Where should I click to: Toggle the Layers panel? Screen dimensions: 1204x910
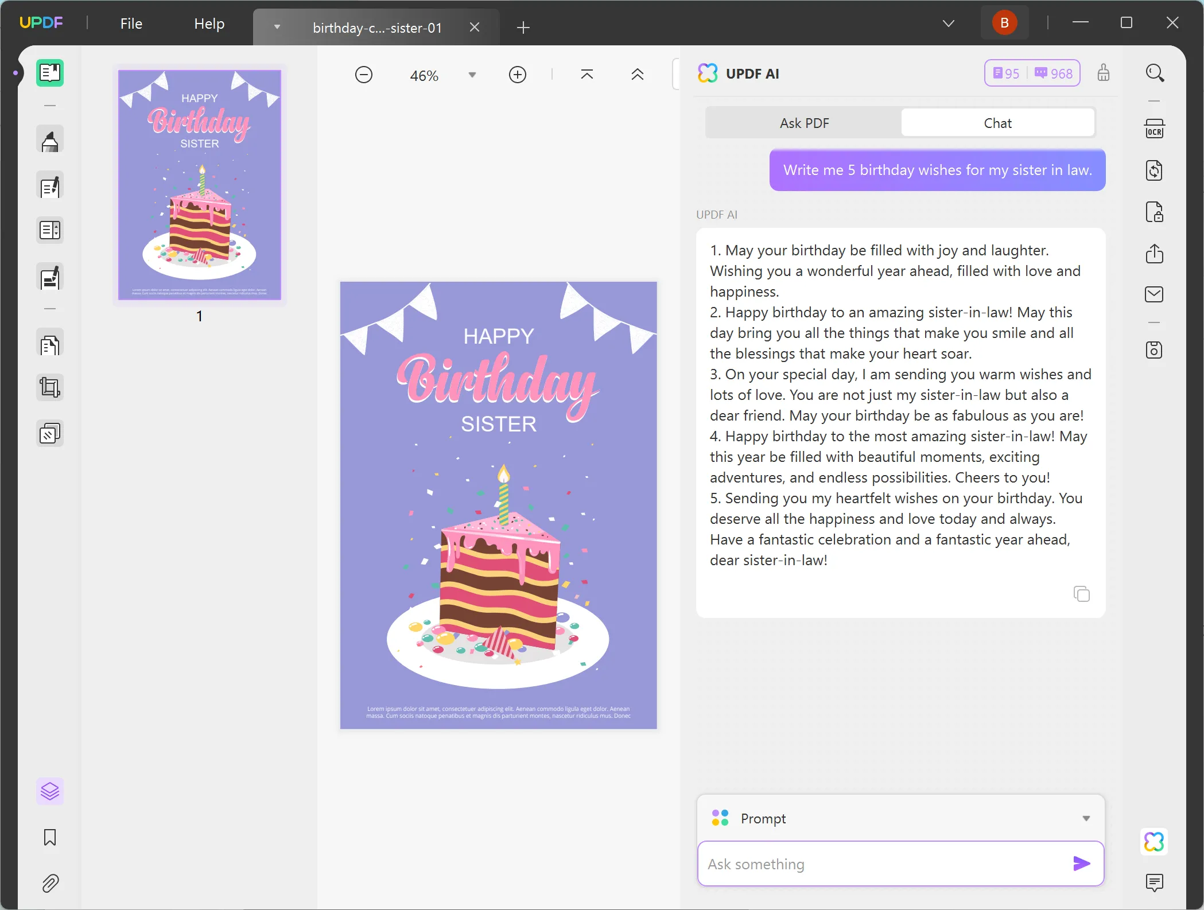point(50,792)
